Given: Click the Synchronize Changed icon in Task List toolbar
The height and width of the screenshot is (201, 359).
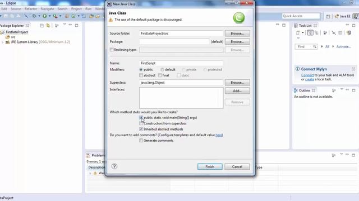Looking at the screenshot, I should 349,33.
